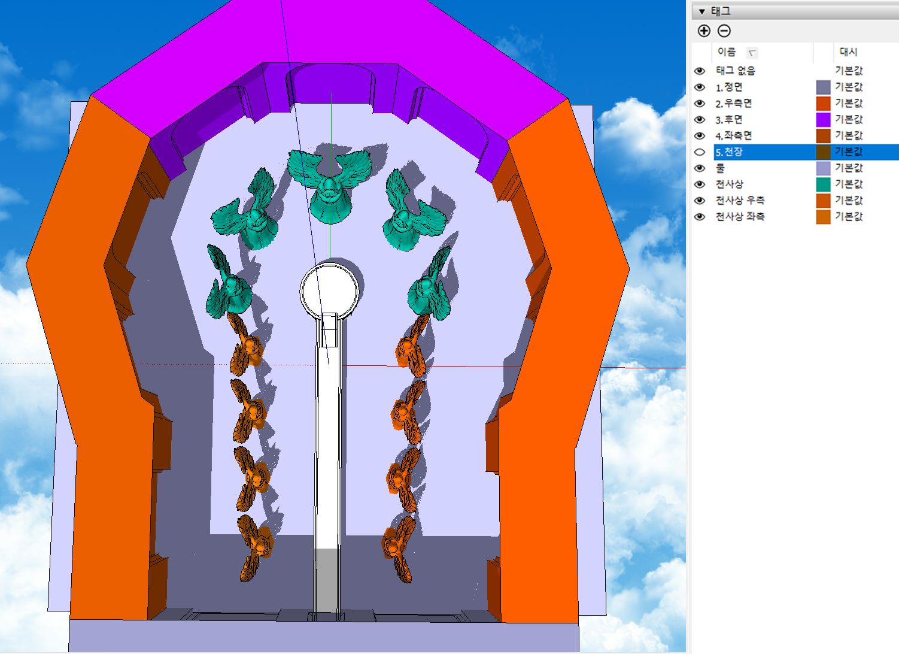Hide the 1.정면 tag via eye icon
Screen dimensions: 899x654
tap(699, 87)
